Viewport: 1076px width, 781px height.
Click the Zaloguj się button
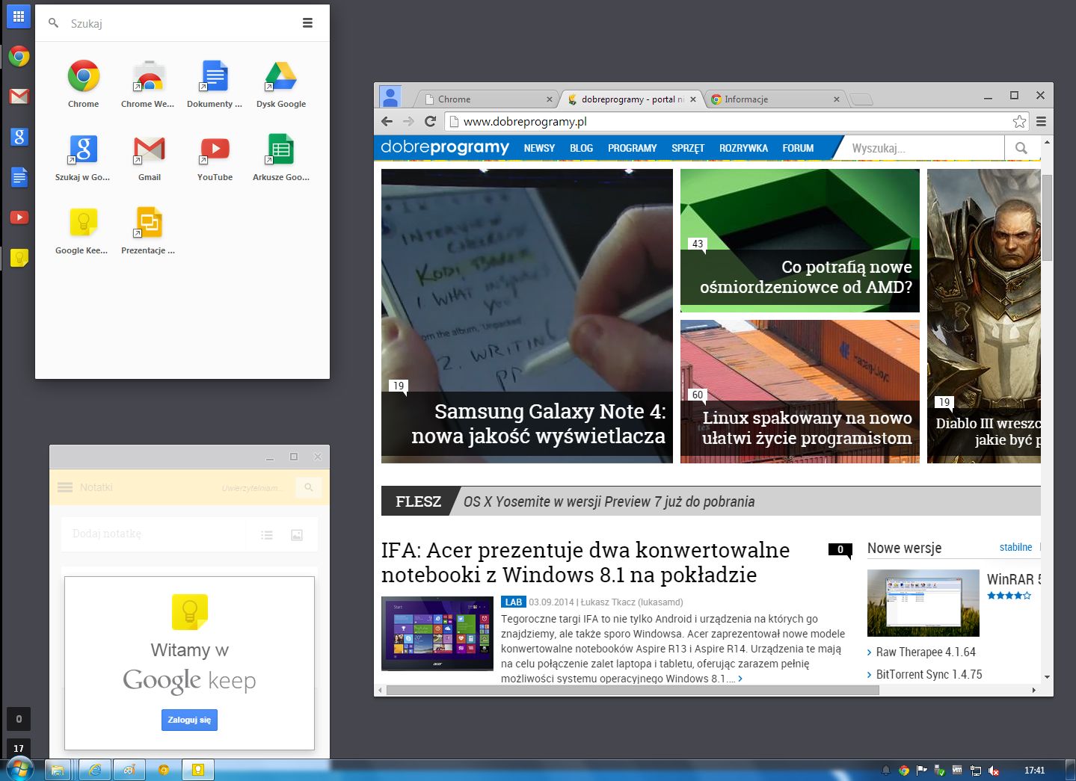[x=189, y=720]
